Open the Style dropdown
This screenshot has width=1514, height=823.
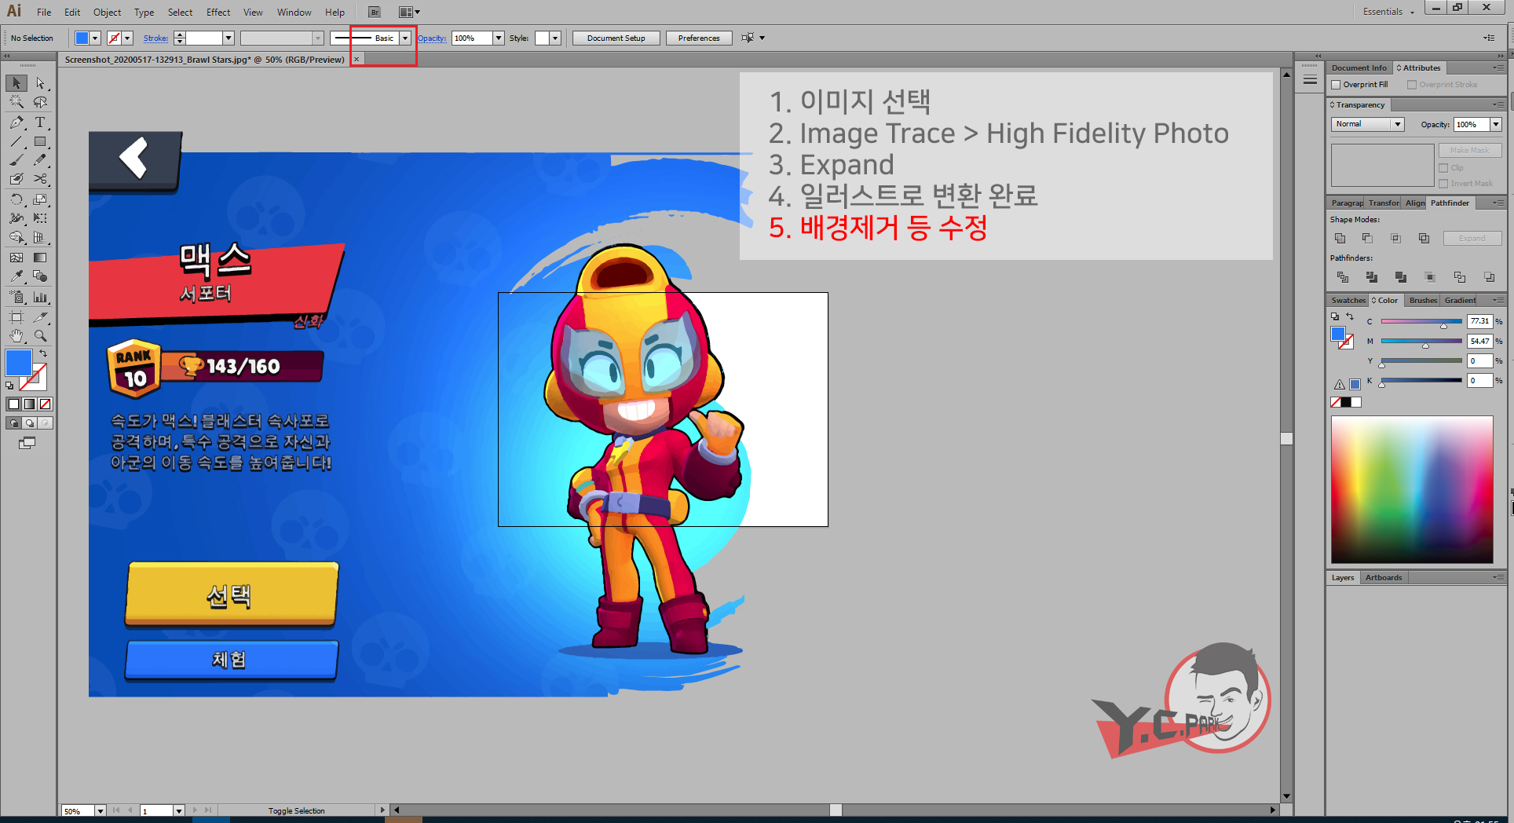(555, 38)
